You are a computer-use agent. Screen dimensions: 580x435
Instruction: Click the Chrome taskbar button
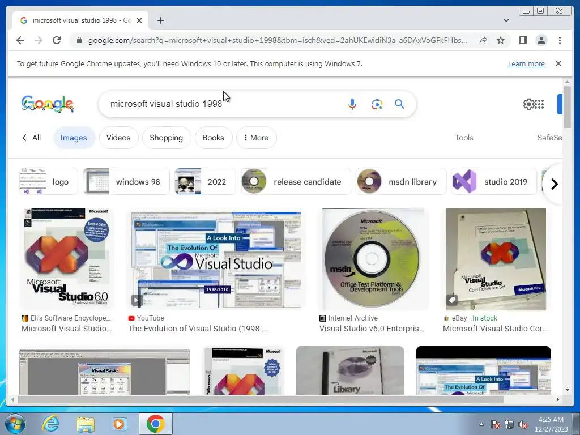(155, 424)
